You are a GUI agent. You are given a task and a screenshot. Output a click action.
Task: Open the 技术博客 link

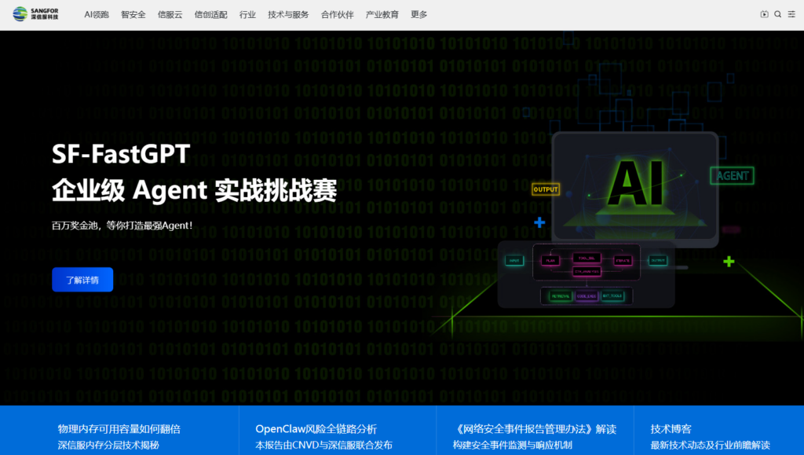coord(671,429)
